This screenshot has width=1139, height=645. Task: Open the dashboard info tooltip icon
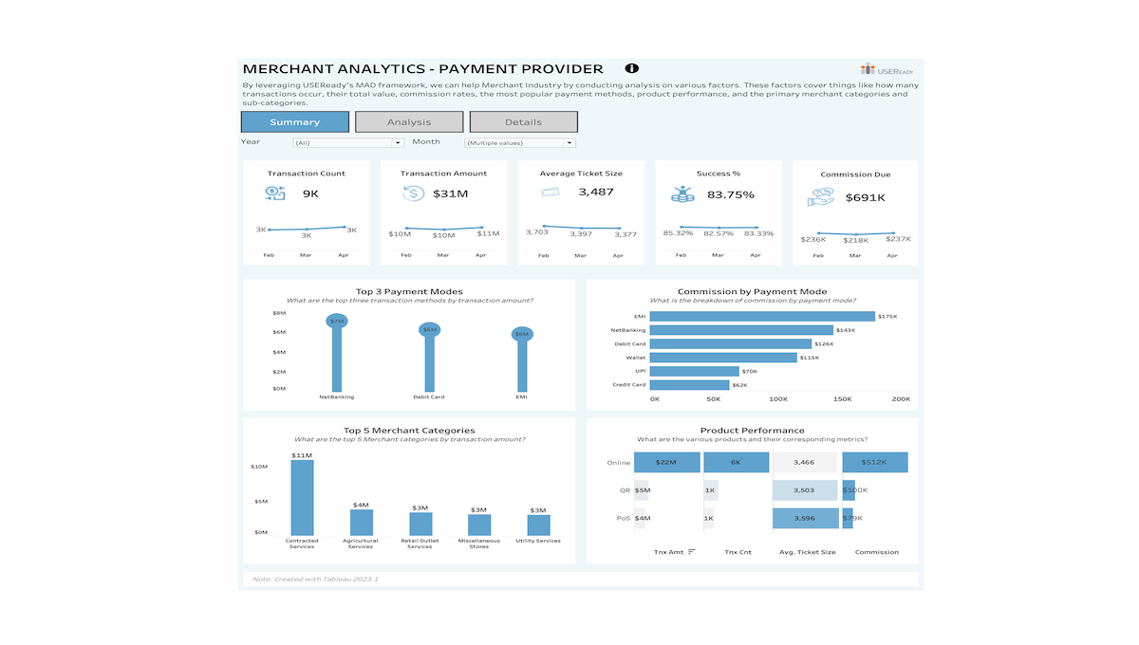click(631, 67)
